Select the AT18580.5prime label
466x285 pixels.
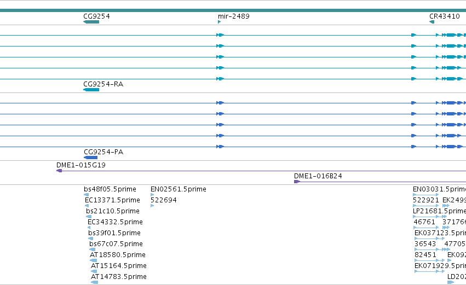[x=118, y=255]
